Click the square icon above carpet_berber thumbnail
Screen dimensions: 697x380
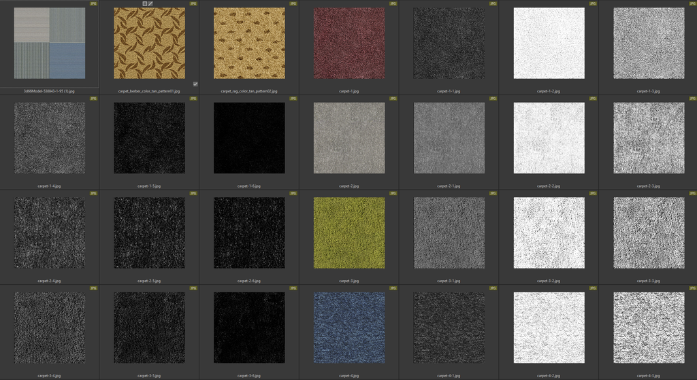tap(144, 3)
